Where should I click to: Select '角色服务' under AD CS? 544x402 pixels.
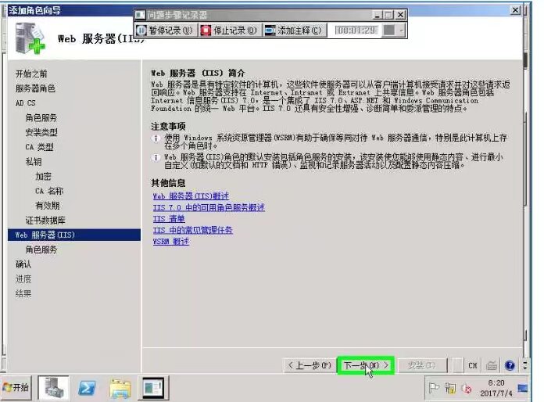pos(41,117)
